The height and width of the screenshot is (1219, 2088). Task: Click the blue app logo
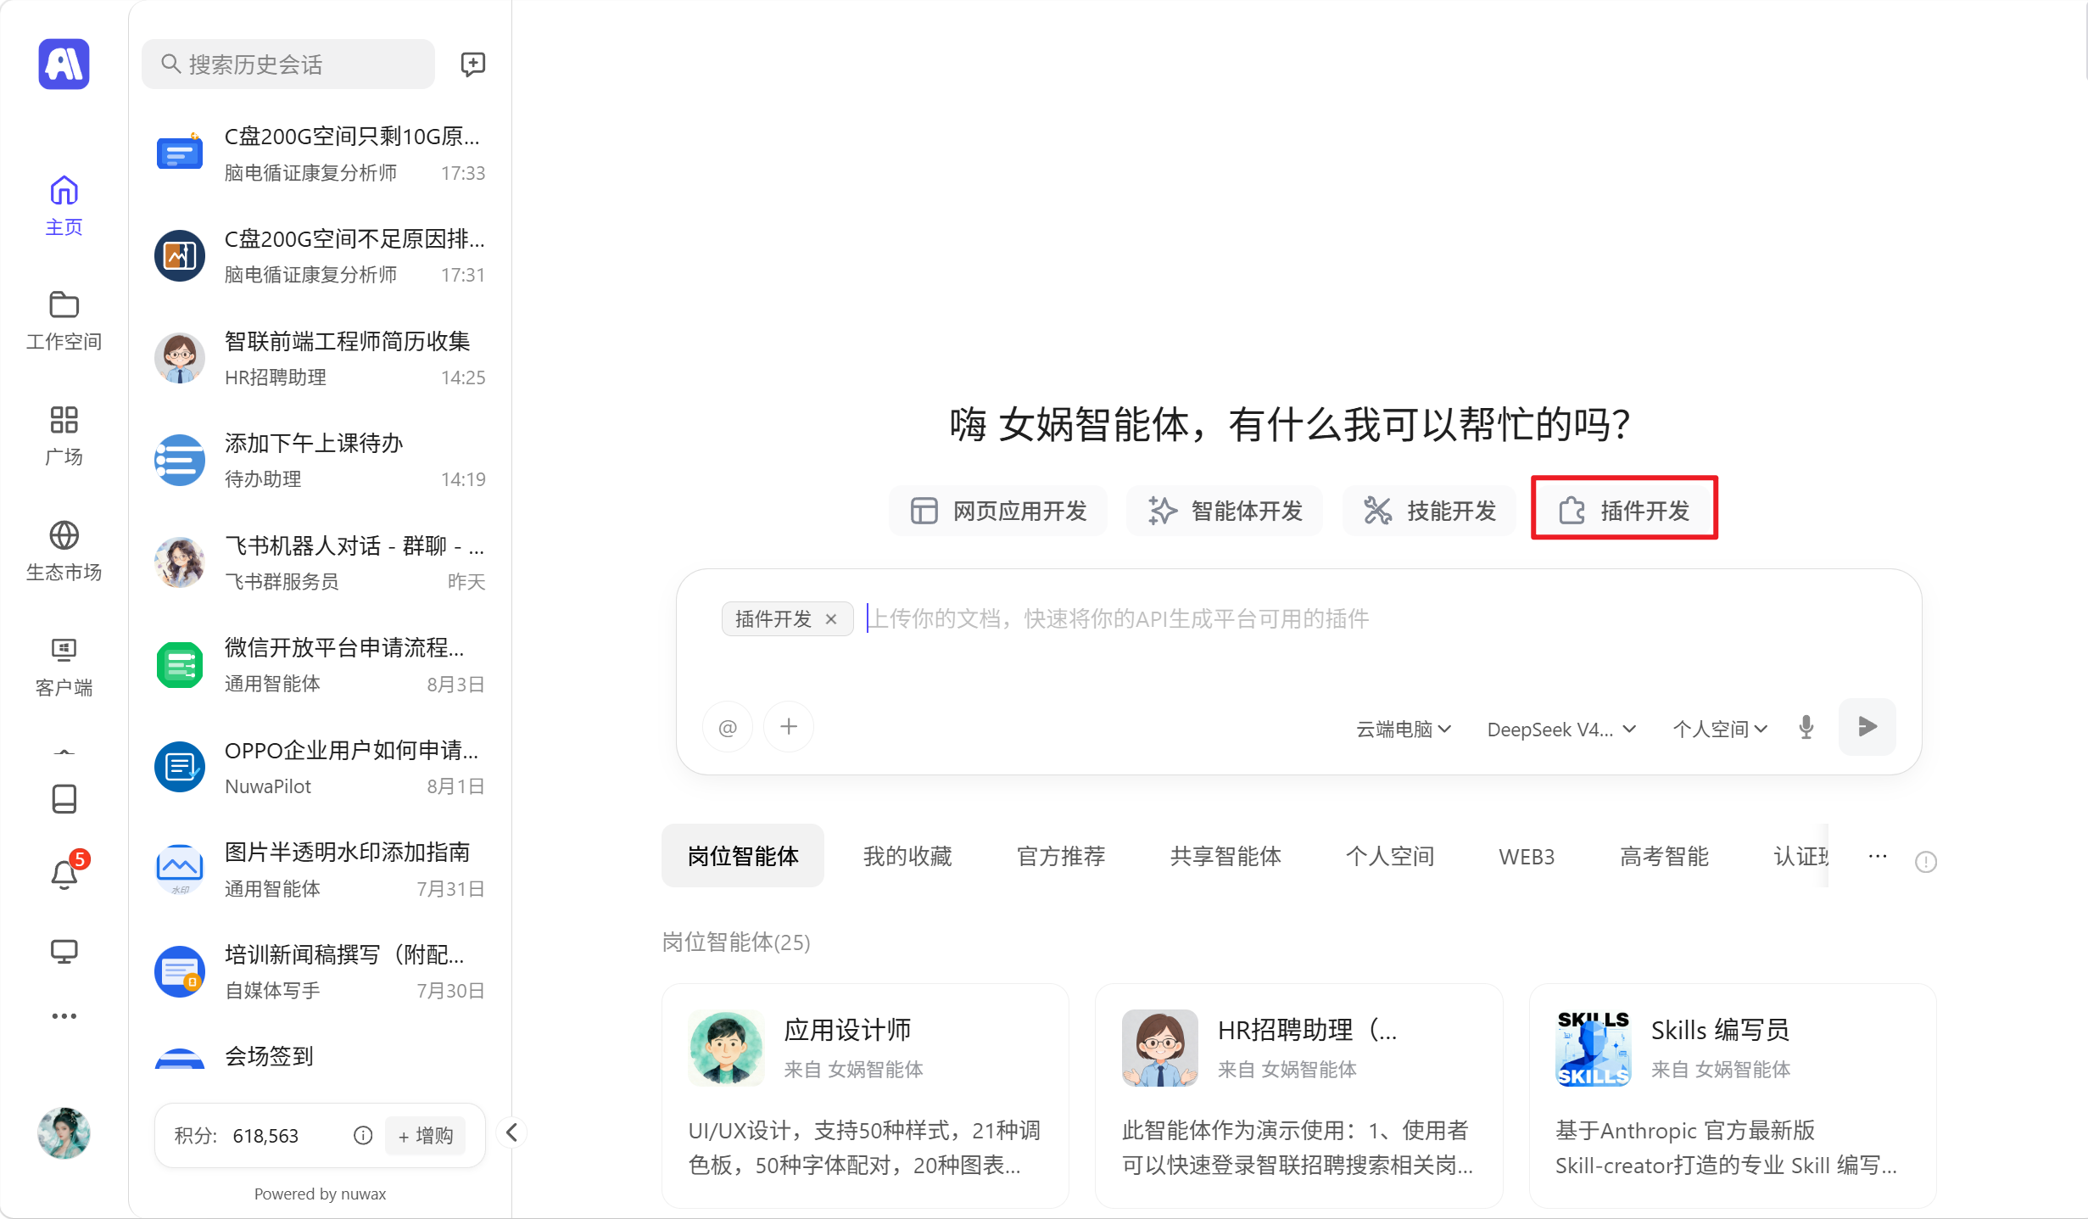[64, 64]
